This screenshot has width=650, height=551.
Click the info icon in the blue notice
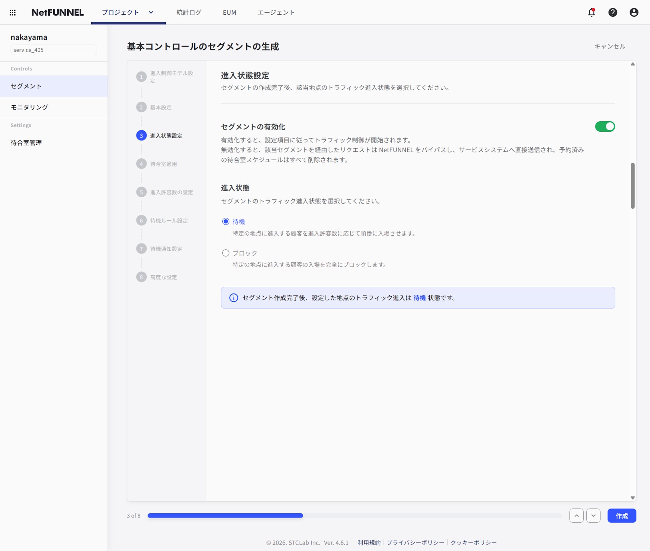[234, 298]
